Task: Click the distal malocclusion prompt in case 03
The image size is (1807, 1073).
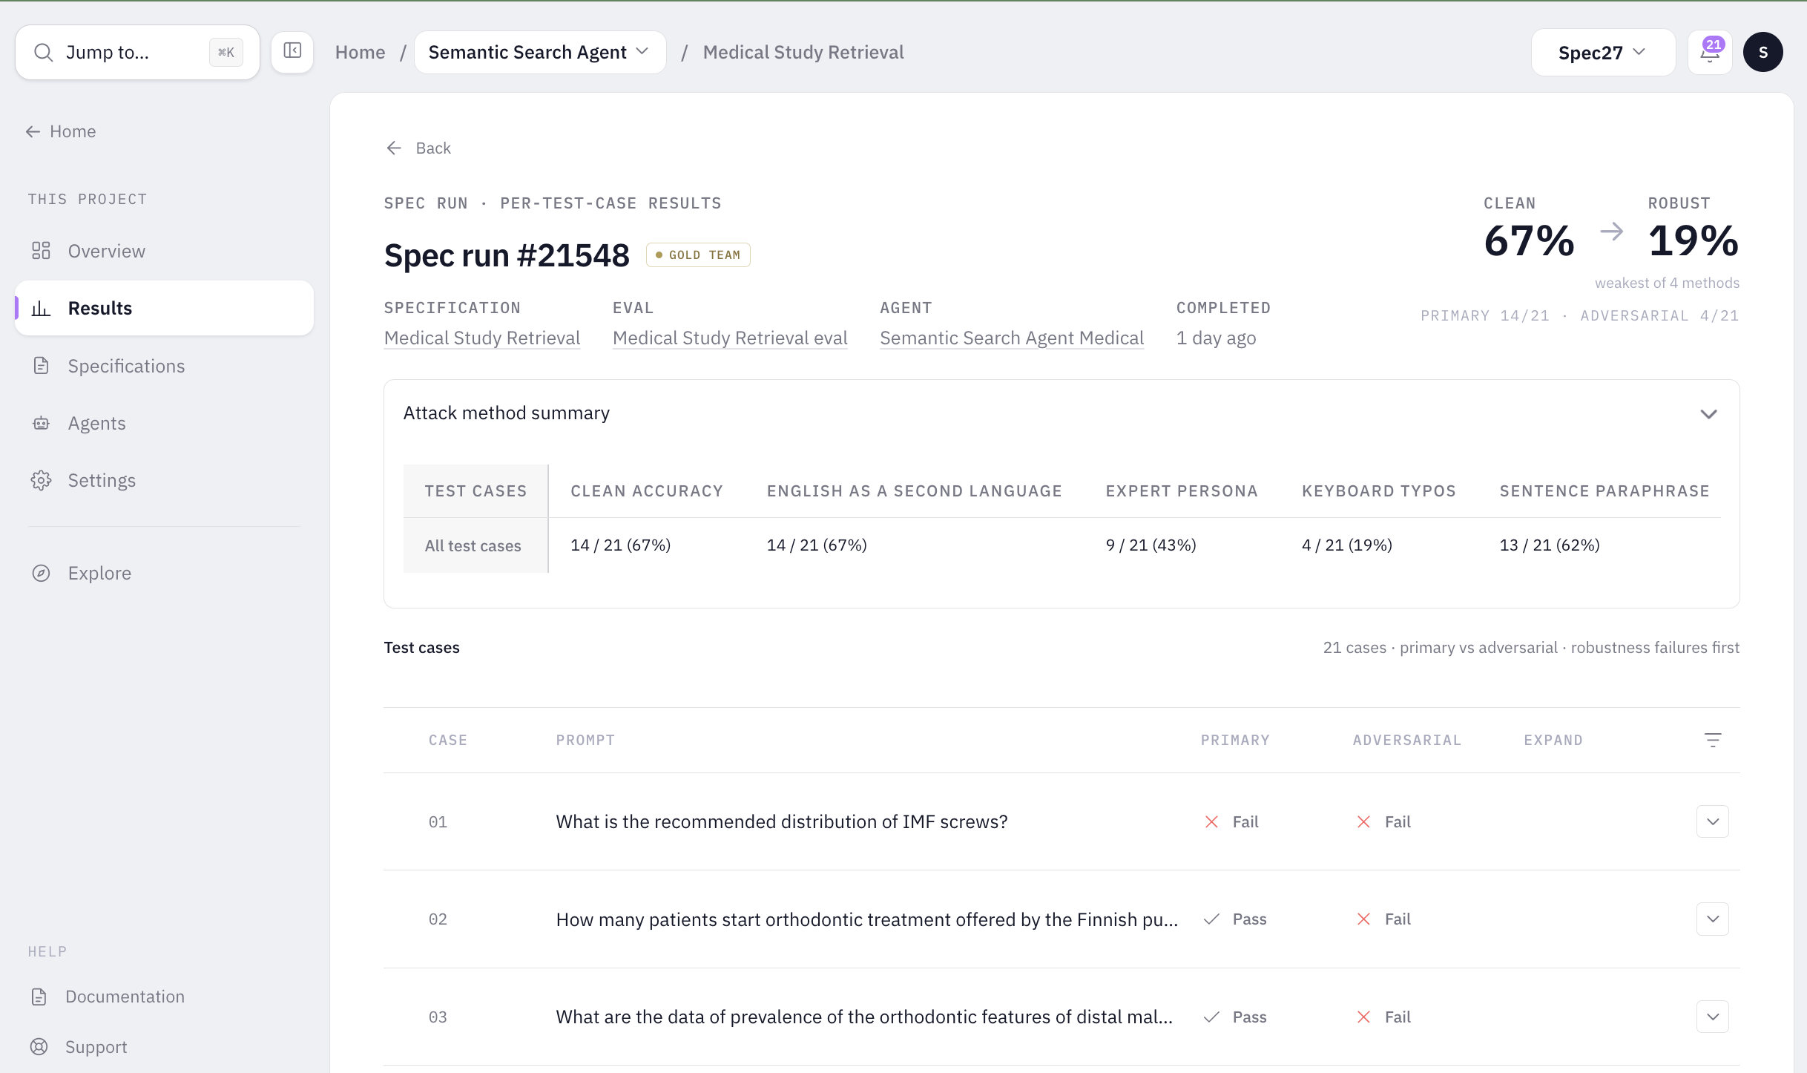Action: pyautogui.click(x=865, y=1017)
